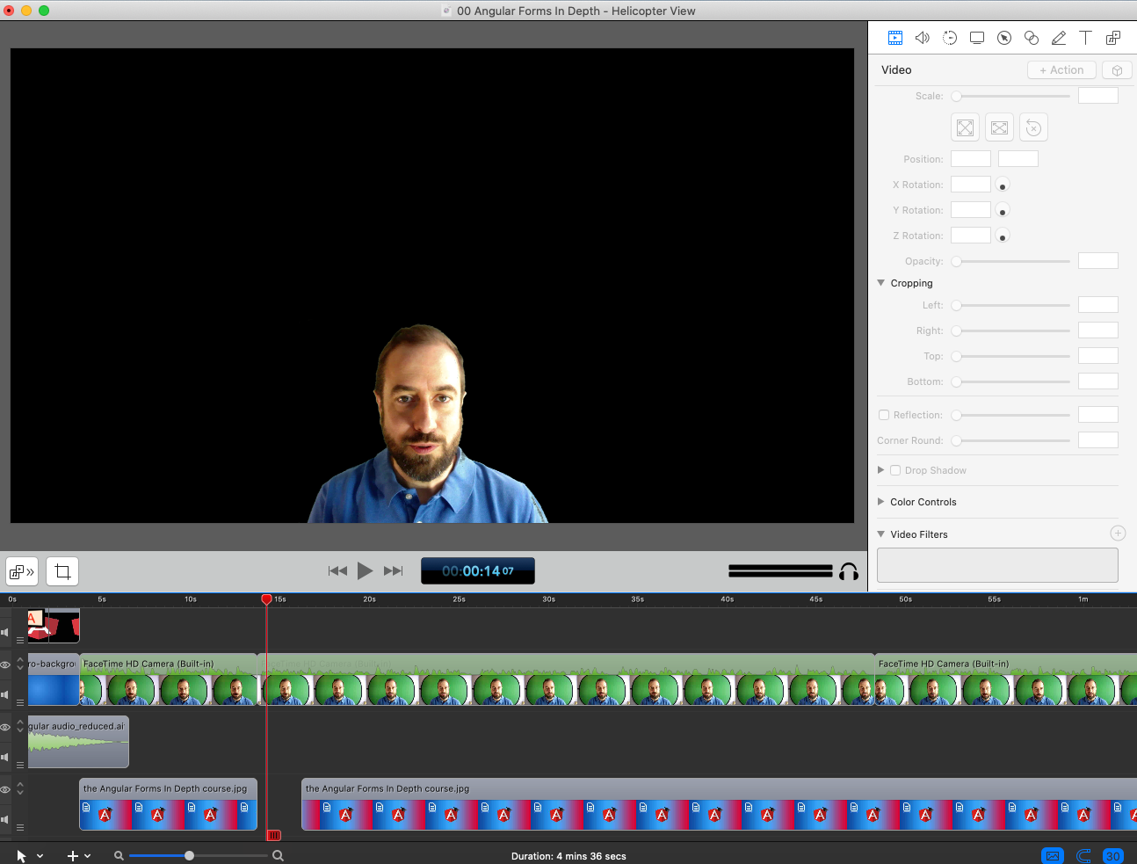Viewport: 1137px width, 864px height.
Task: Skip forward to the next clip
Action: coord(394,571)
